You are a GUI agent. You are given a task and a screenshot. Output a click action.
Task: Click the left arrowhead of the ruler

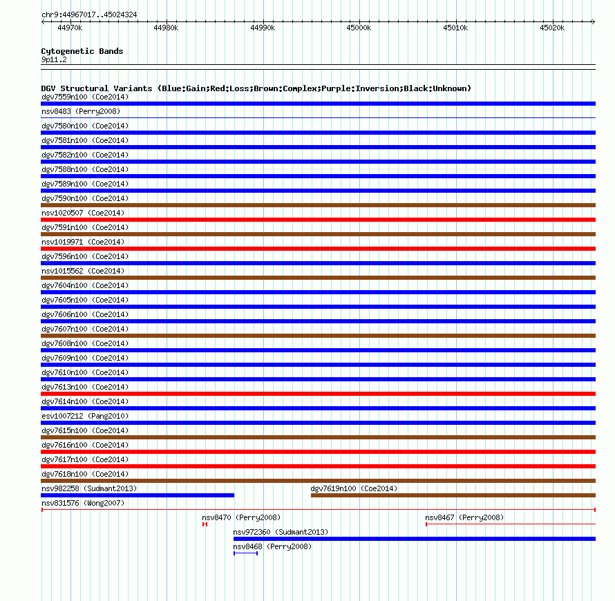point(43,21)
